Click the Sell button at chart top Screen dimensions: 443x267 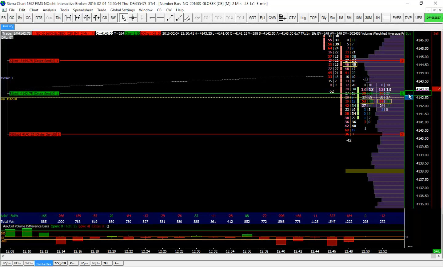436,33
